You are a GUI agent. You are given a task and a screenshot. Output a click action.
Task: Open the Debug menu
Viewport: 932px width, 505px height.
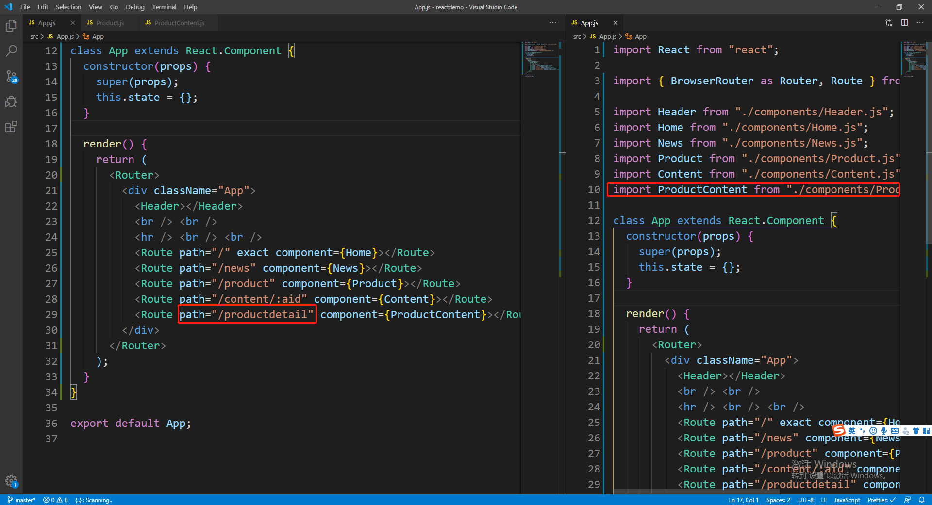135,7
